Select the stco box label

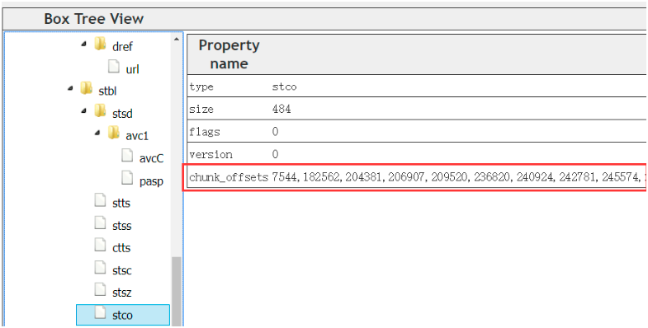pos(122,316)
